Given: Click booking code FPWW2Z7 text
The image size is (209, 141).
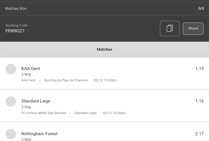Looking at the screenshot, I should [x=15, y=31].
